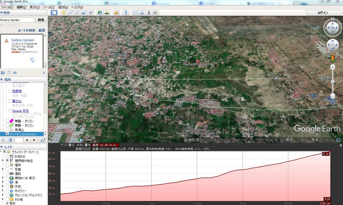Toggle the 道路 layer checkbox
This screenshot has width=343, height=205.
[7, 174]
